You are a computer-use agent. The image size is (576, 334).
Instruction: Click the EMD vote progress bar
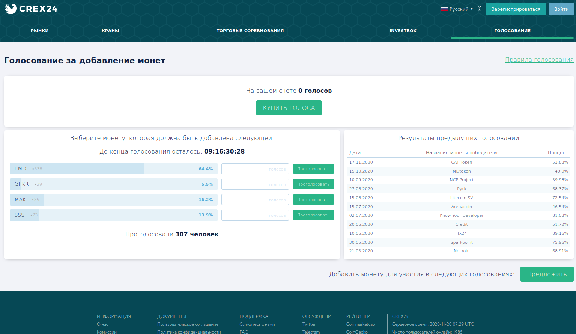(x=114, y=169)
